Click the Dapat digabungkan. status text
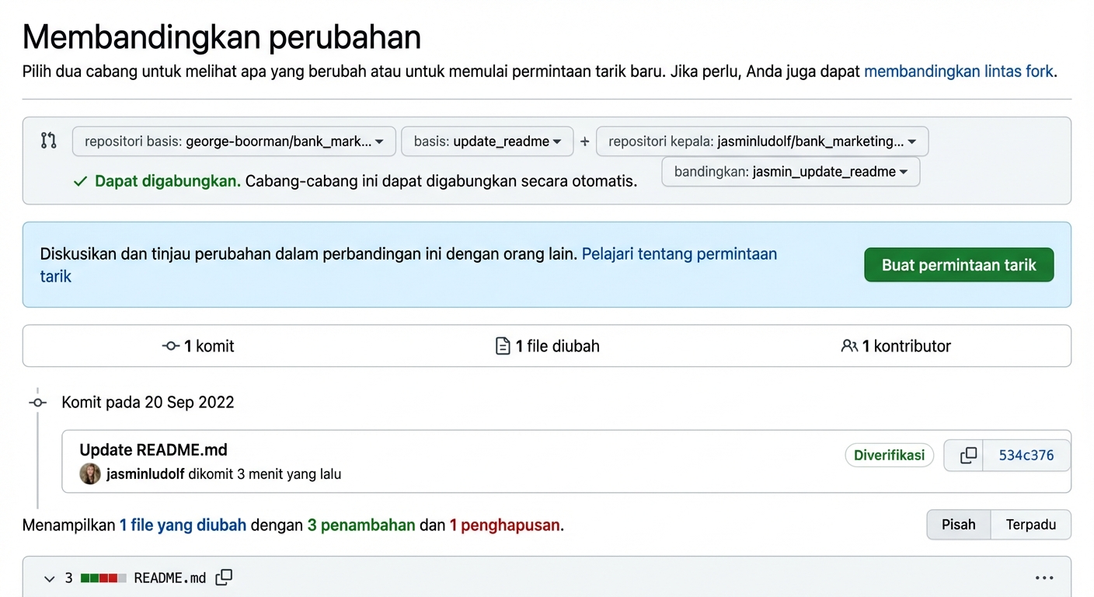The image size is (1094, 597). (x=168, y=181)
